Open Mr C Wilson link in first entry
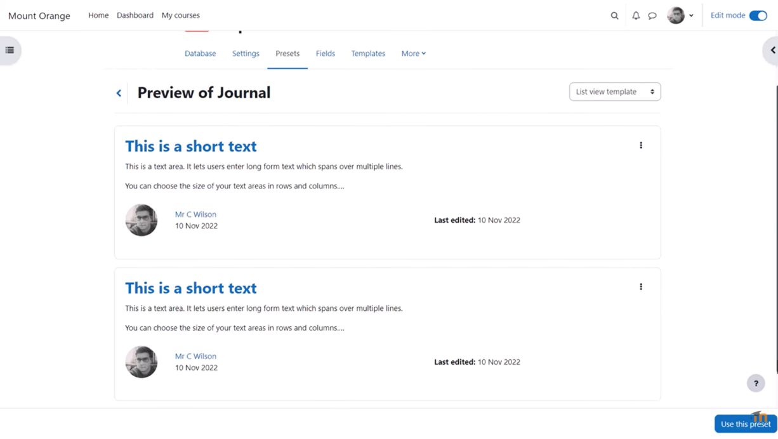The width and height of the screenshot is (778, 439). tap(195, 214)
